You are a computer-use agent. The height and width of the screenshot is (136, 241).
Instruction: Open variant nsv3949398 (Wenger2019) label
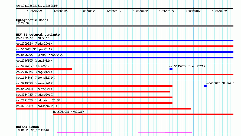35,83
